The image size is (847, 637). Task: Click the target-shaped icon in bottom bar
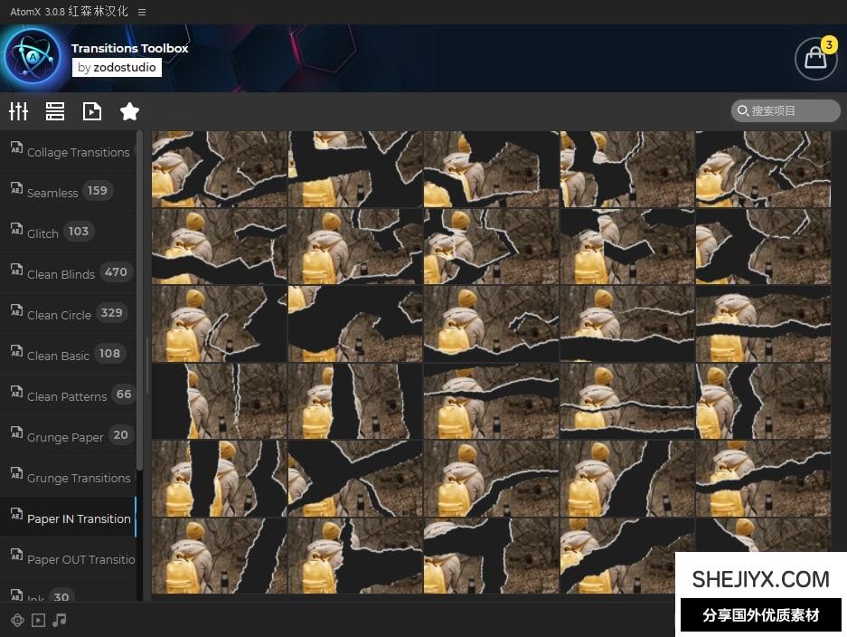click(x=17, y=620)
